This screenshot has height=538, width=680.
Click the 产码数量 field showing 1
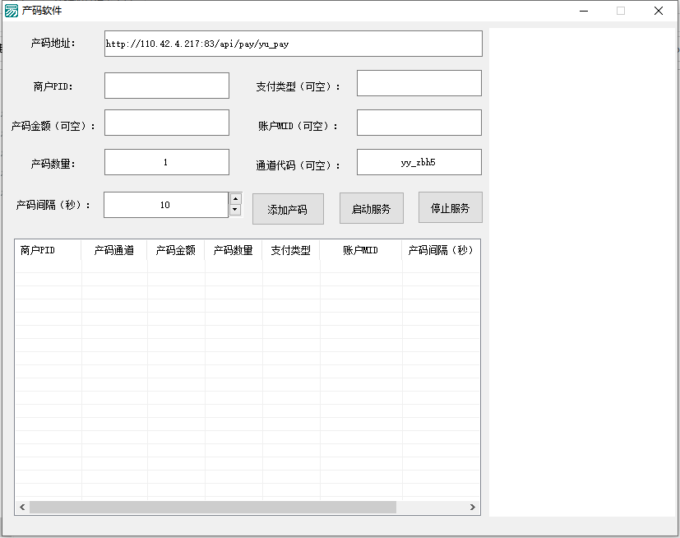(x=166, y=161)
